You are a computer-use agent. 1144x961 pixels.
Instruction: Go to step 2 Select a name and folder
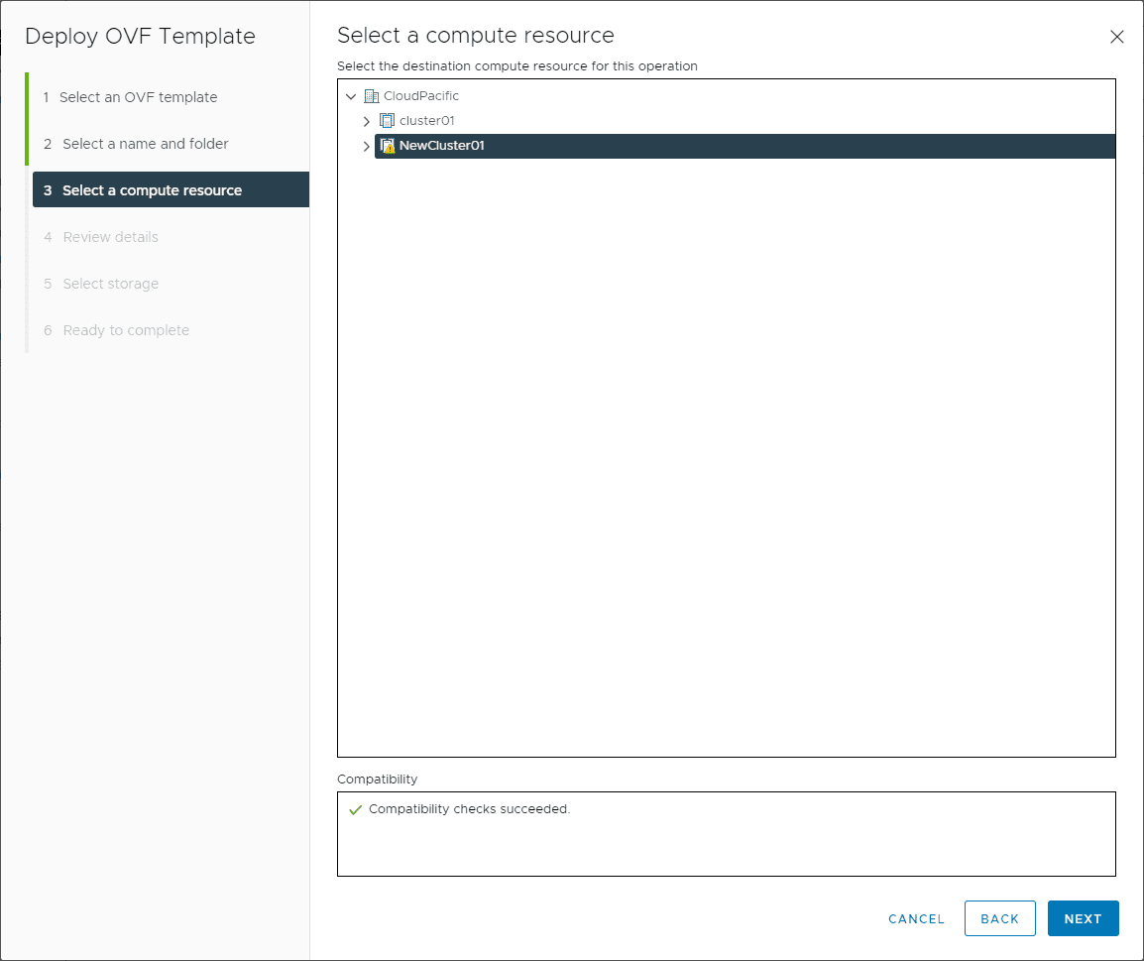(145, 144)
